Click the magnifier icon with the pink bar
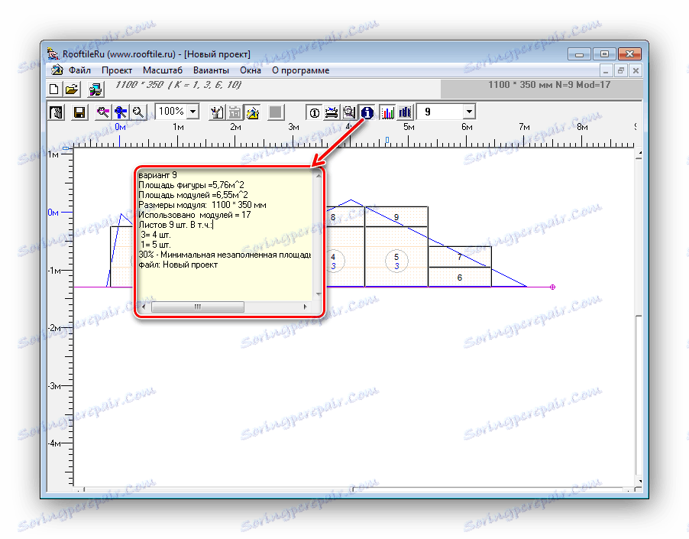Viewport: 689px width, 539px height. [103, 112]
